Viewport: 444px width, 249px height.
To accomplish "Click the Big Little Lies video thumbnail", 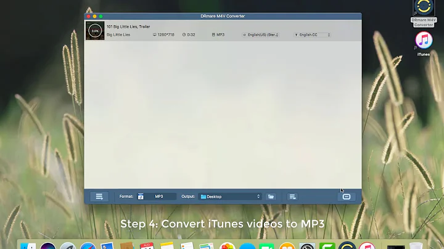I will point(95,31).
